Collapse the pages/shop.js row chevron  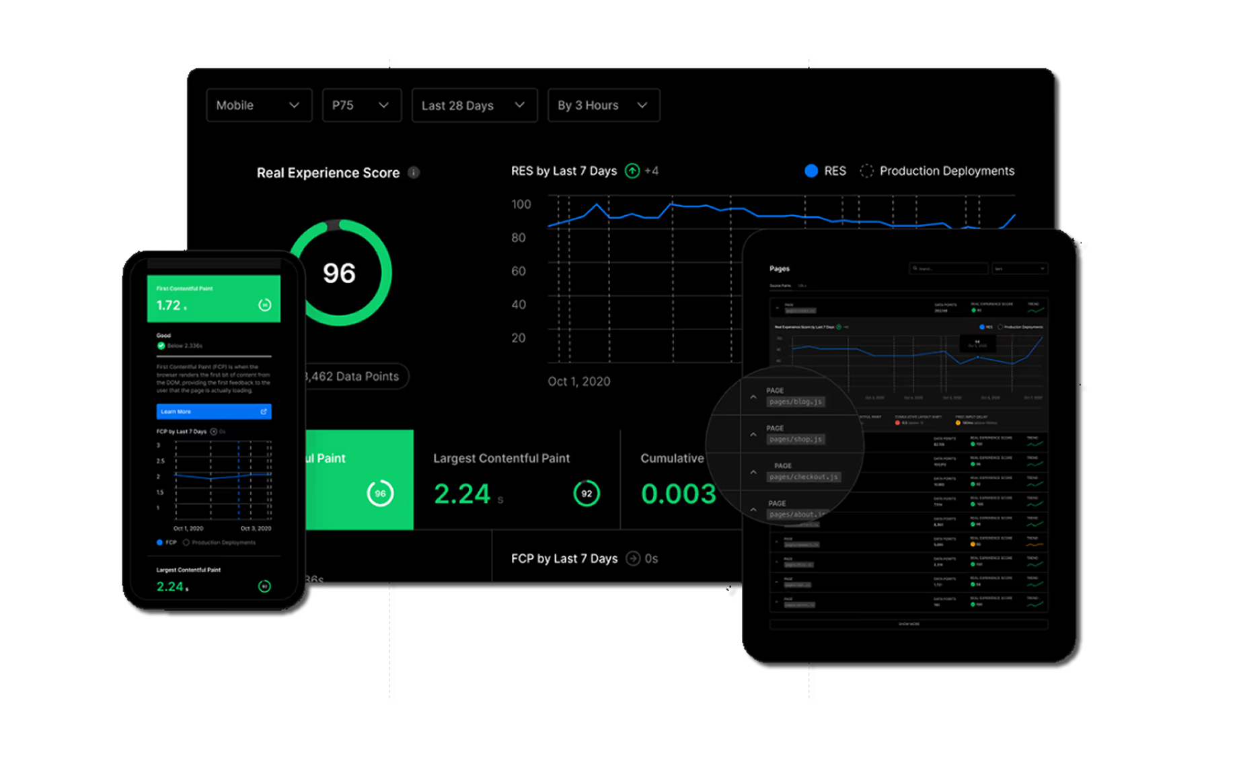(753, 434)
